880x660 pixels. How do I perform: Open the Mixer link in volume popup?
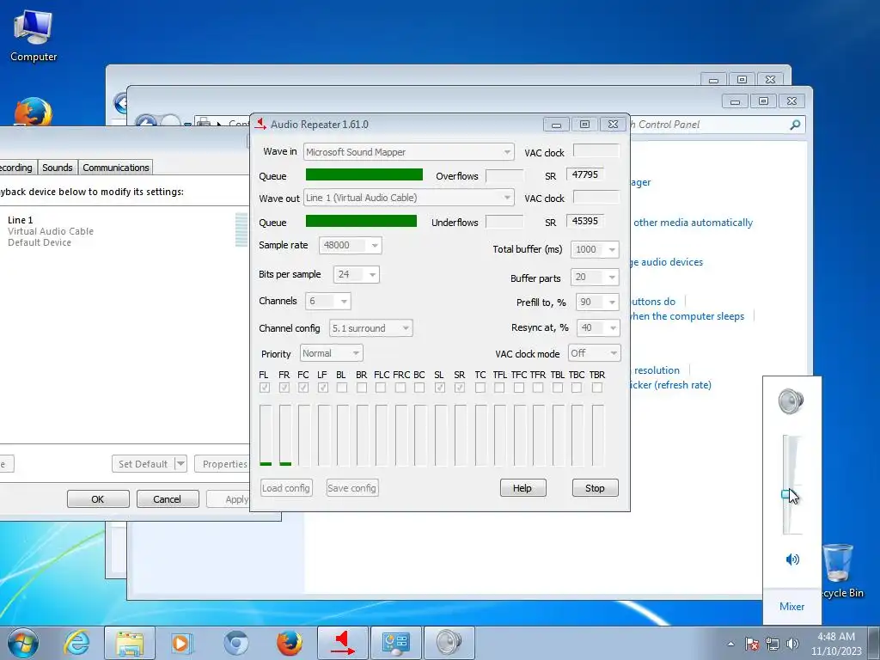(x=791, y=606)
